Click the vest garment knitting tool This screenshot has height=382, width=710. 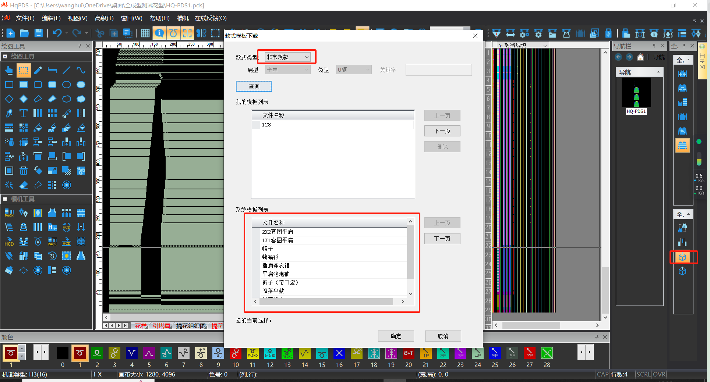52,213
